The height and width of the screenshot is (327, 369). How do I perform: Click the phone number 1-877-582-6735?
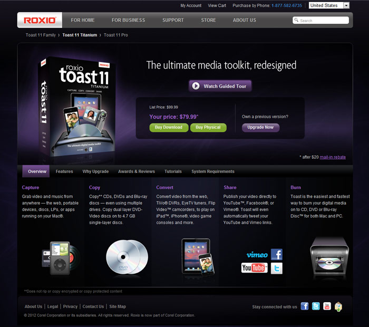[287, 5]
